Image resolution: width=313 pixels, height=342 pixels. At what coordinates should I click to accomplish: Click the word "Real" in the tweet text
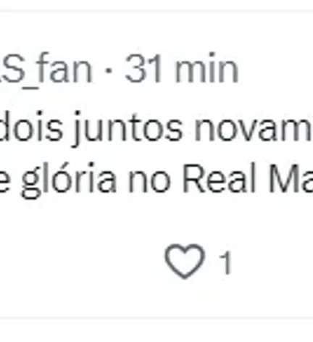pyautogui.click(x=219, y=179)
